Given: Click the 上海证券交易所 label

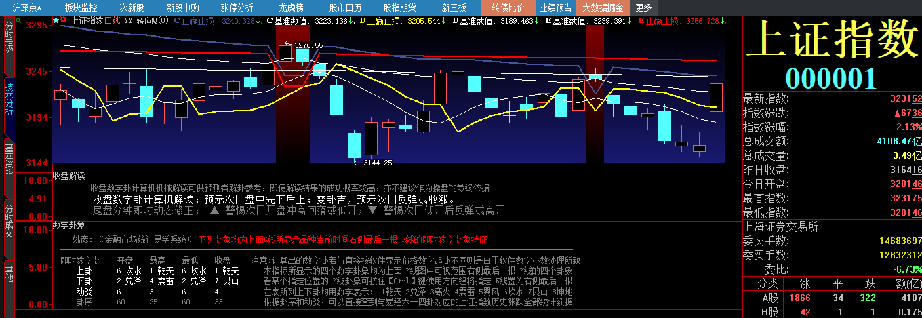Looking at the screenshot, I should 781,226.
